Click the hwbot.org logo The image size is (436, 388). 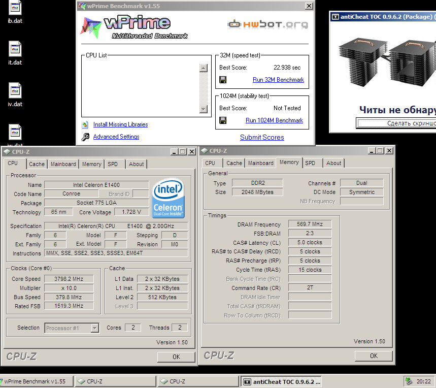(x=267, y=24)
